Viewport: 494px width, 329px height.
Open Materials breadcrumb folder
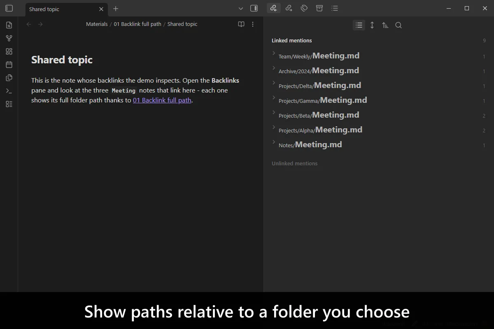coord(97,24)
